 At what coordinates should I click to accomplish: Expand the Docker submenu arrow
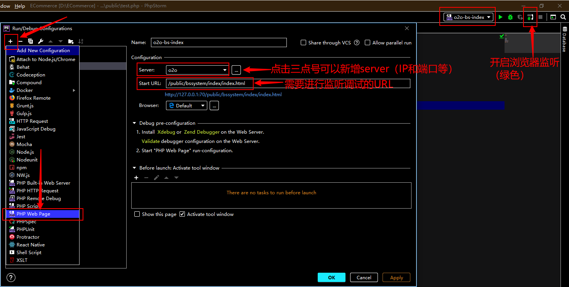[74, 90]
